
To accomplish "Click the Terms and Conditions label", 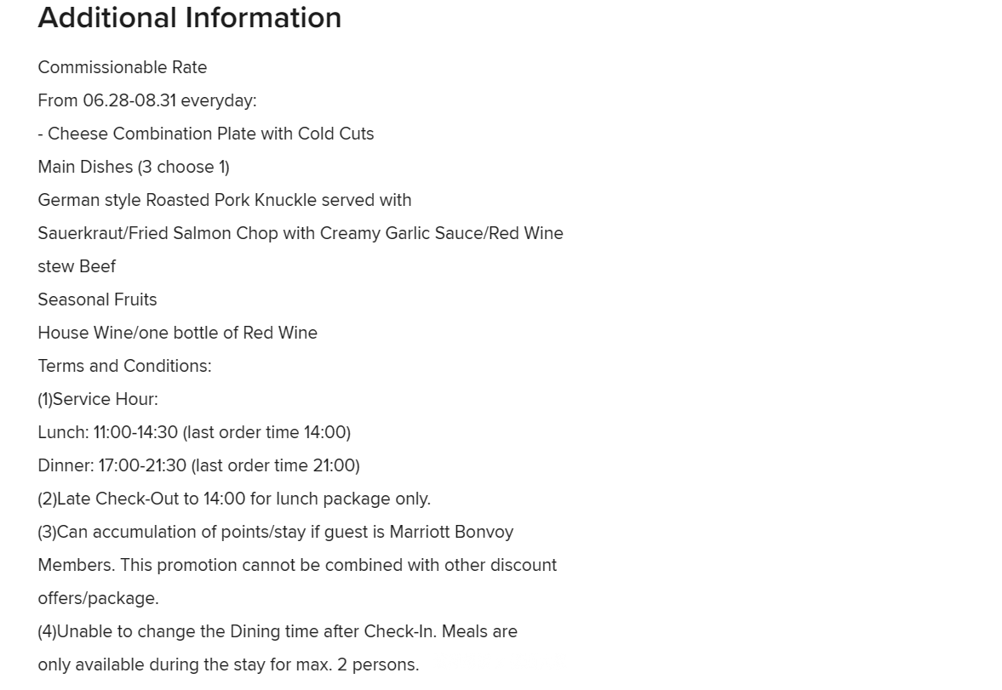I will (124, 366).
